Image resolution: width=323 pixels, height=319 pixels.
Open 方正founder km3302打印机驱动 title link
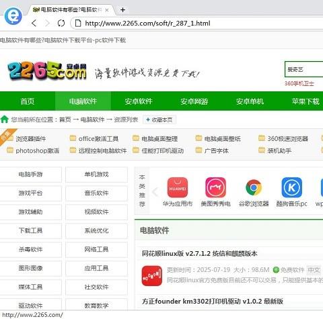tap(213, 302)
